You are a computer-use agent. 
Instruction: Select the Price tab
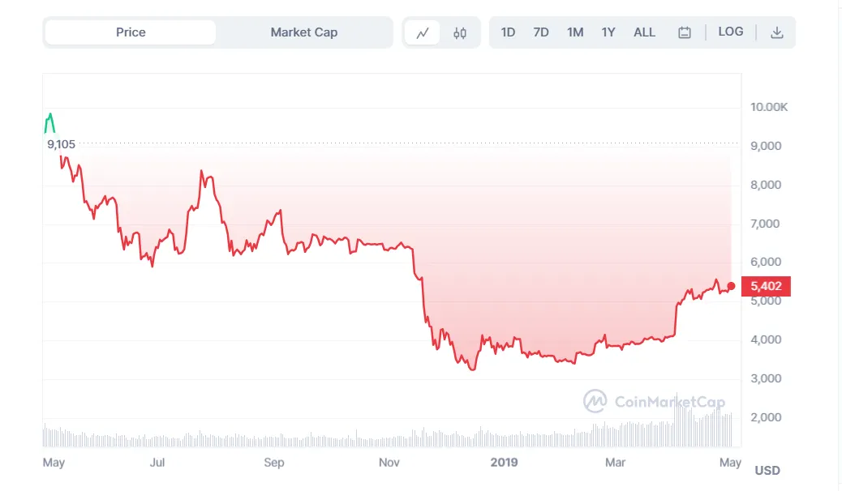pos(131,32)
